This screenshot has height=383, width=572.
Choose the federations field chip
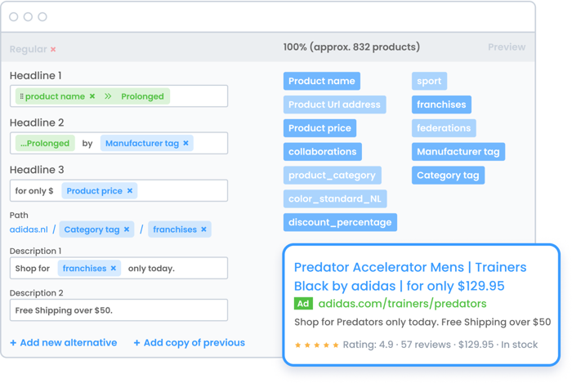(443, 128)
